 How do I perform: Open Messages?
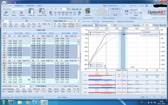point(132,5)
